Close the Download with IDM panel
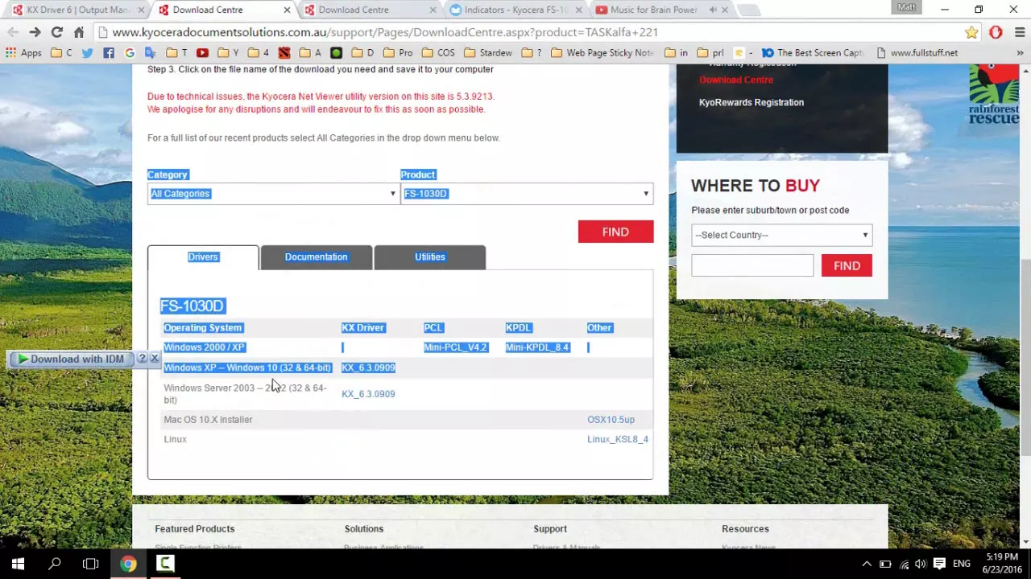 coord(155,359)
